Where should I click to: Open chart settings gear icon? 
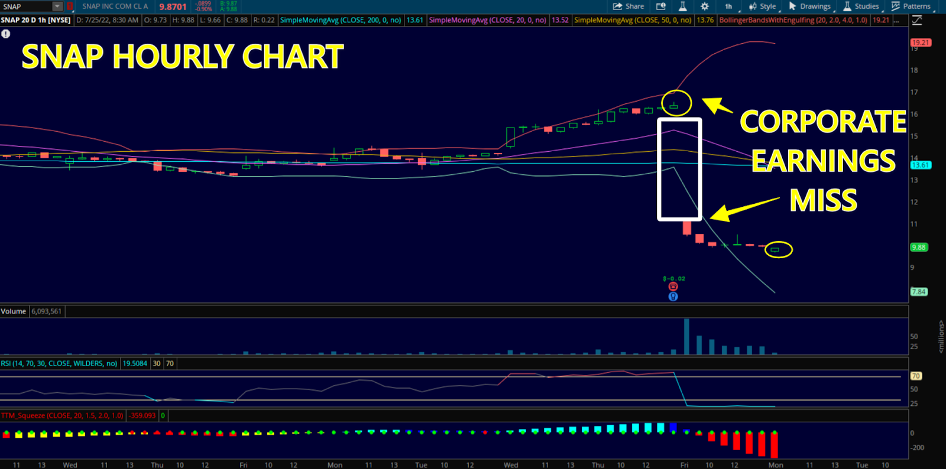click(704, 6)
